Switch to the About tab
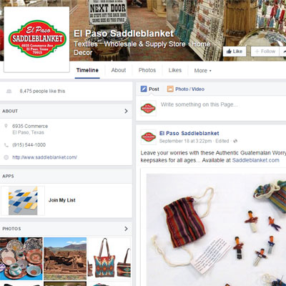This screenshot has width=286, height=286. pos(119,70)
